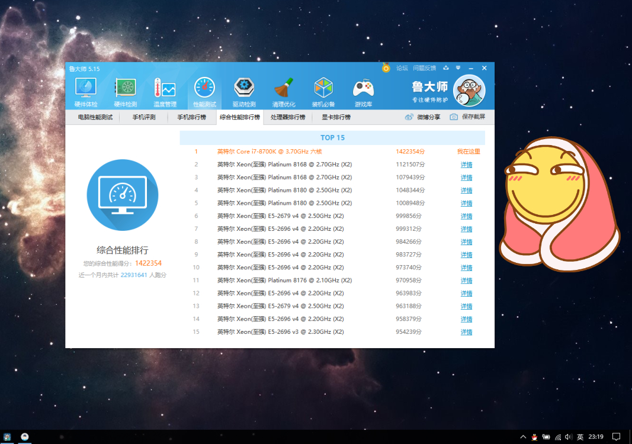Open the 问题反馈 feedback link
632x444 pixels.
point(425,68)
